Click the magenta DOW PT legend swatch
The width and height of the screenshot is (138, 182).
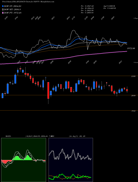coord(3,13)
